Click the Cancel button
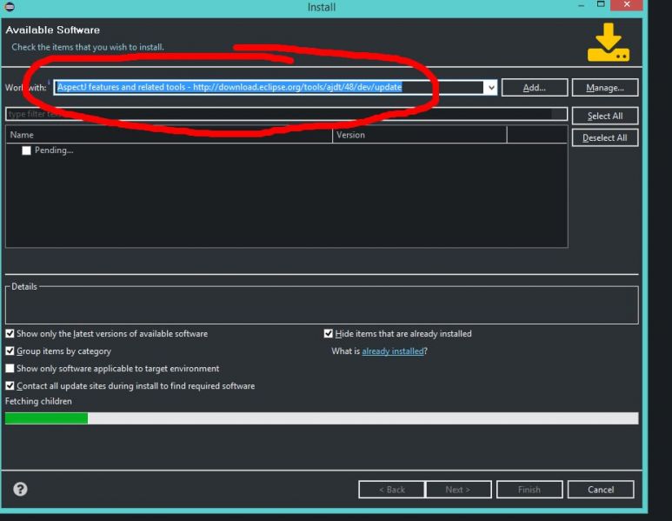Viewport: 672px width, 521px height. (601, 490)
